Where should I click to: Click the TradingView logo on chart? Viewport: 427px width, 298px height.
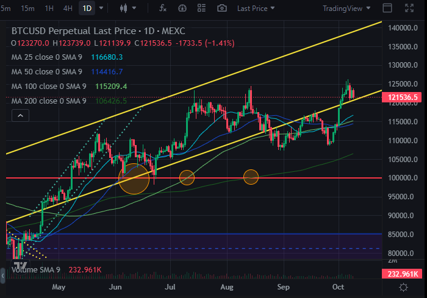(18, 265)
